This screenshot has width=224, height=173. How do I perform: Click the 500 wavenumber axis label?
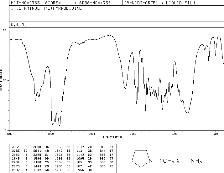(x=216, y=134)
